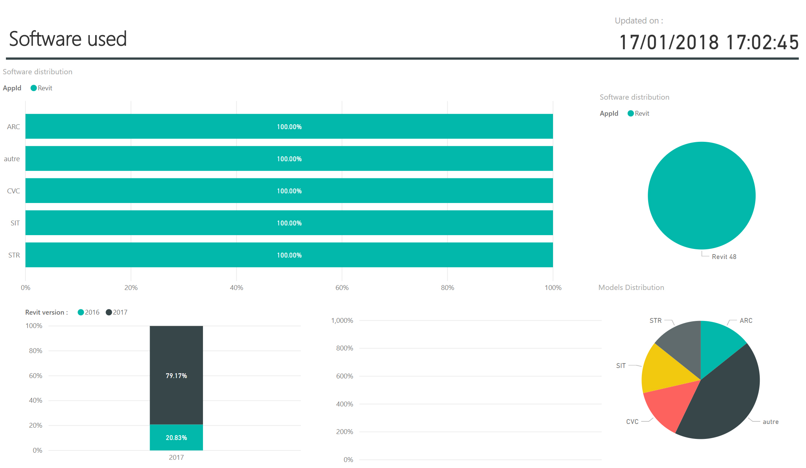Click the 79.17% dark segment of 2017 column
Screen dimensions: 806x468
(x=176, y=375)
